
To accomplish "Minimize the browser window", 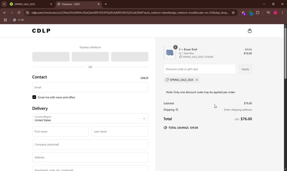I will tap(264, 4).
